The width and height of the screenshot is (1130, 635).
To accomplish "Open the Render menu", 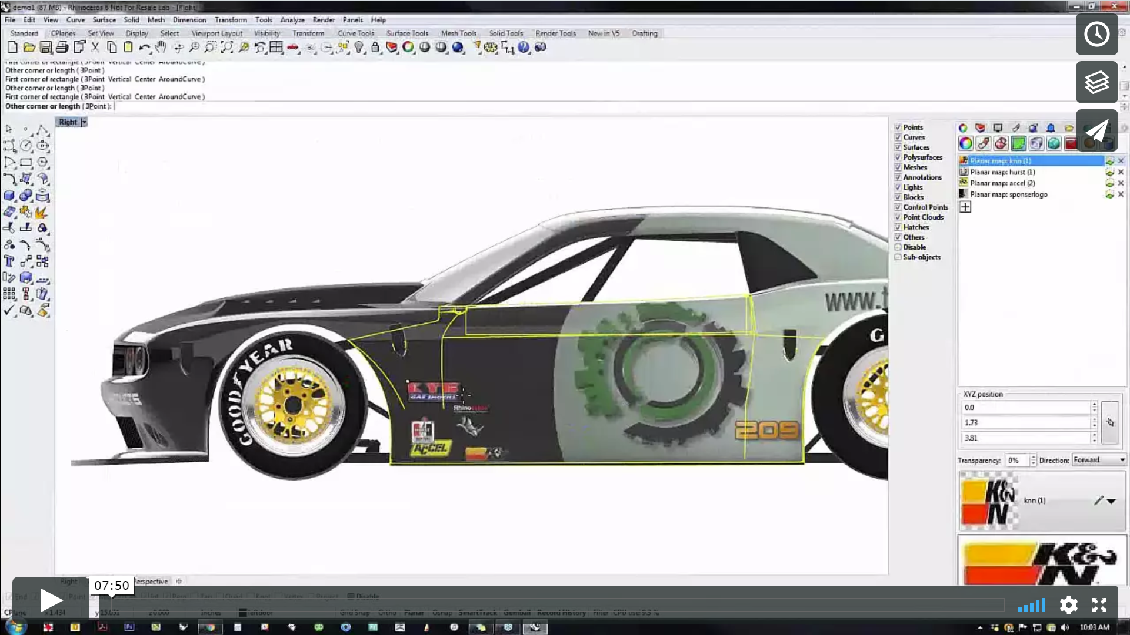I will [x=324, y=20].
